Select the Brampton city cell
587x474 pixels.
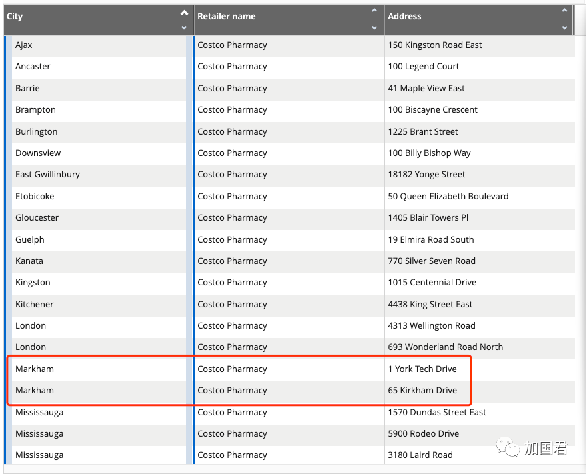point(99,111)
